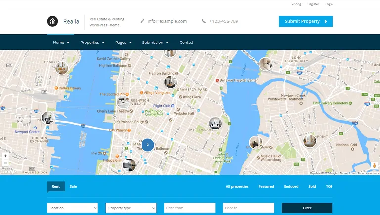
Task: Show Sold properties
Action: (312, 186)
